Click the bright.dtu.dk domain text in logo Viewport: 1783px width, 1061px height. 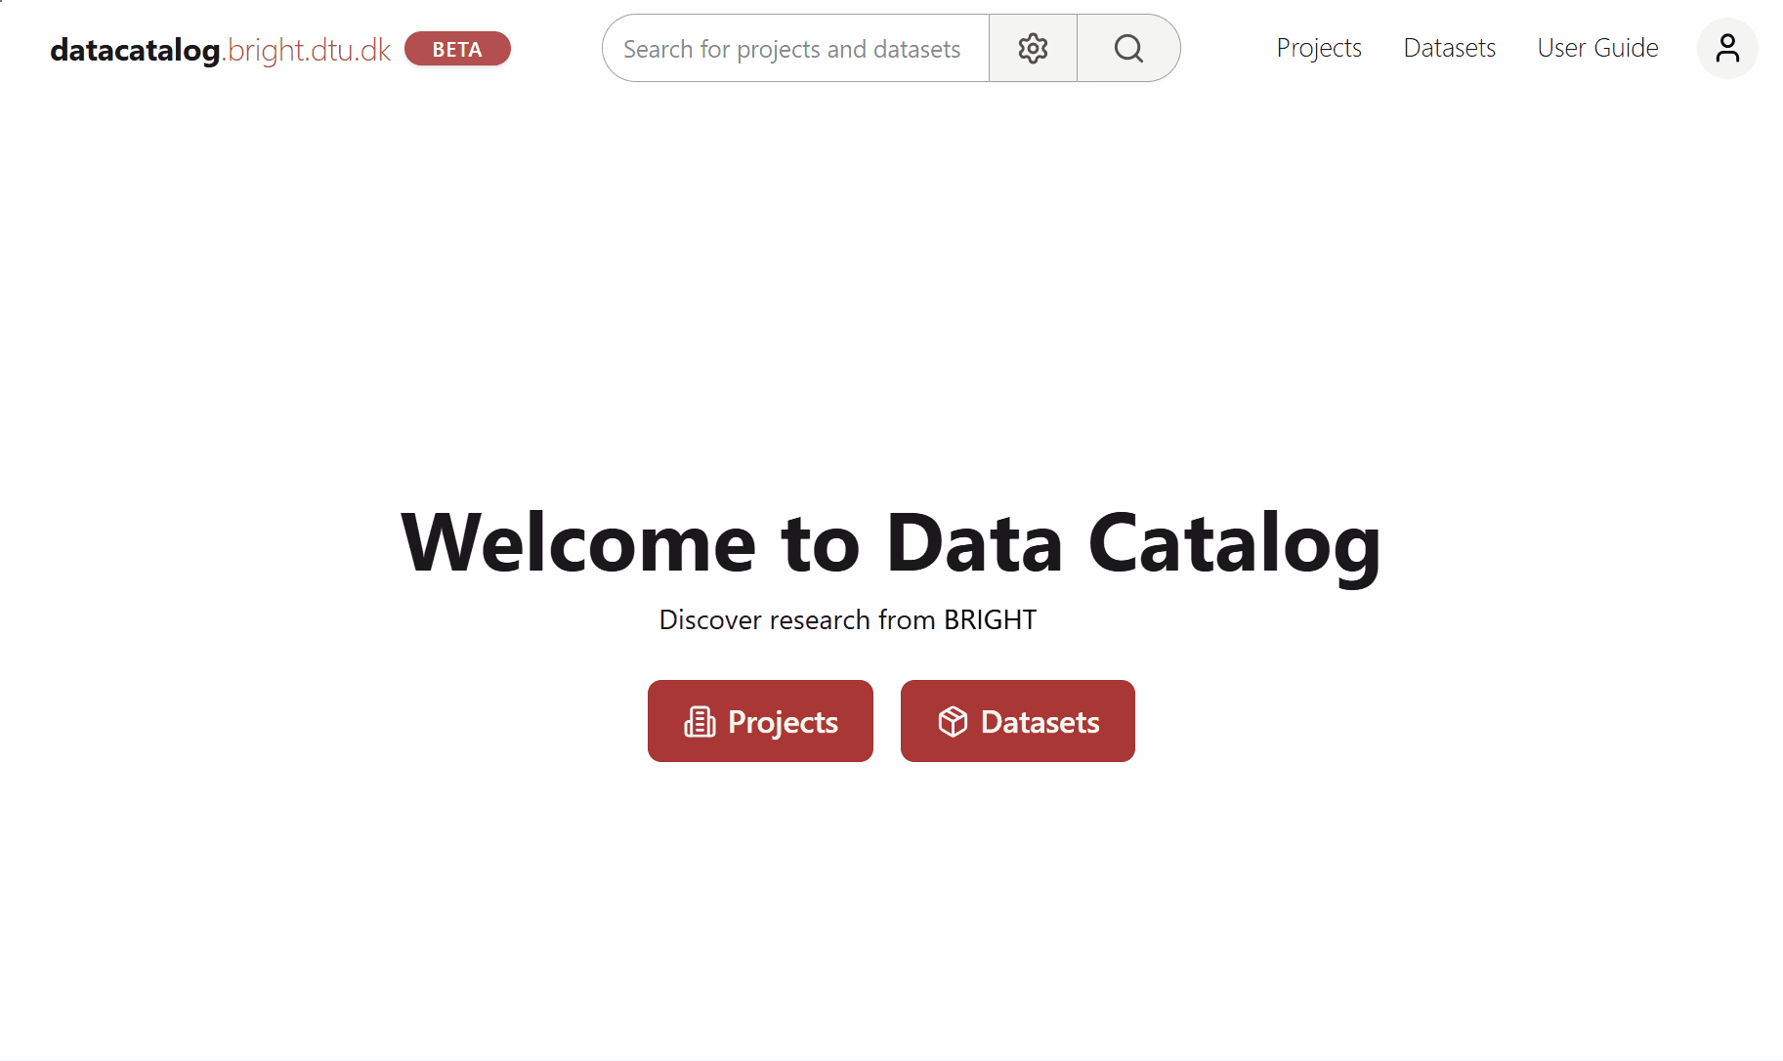[x=309, y=50]
